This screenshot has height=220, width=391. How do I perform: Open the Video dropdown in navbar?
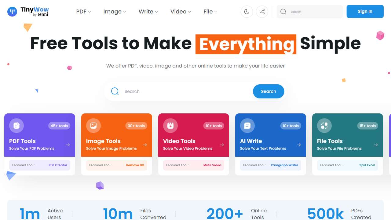click(x=181, y=12)
